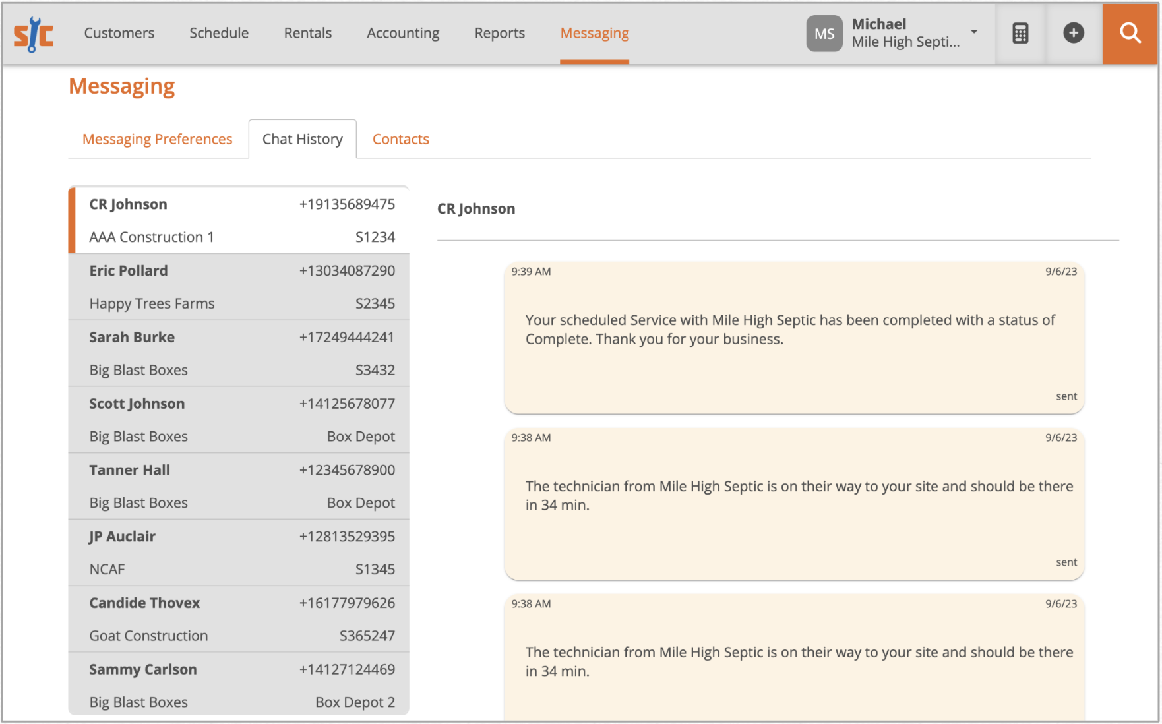Switch to the Messaging Preferences tab

pos(157,139)
